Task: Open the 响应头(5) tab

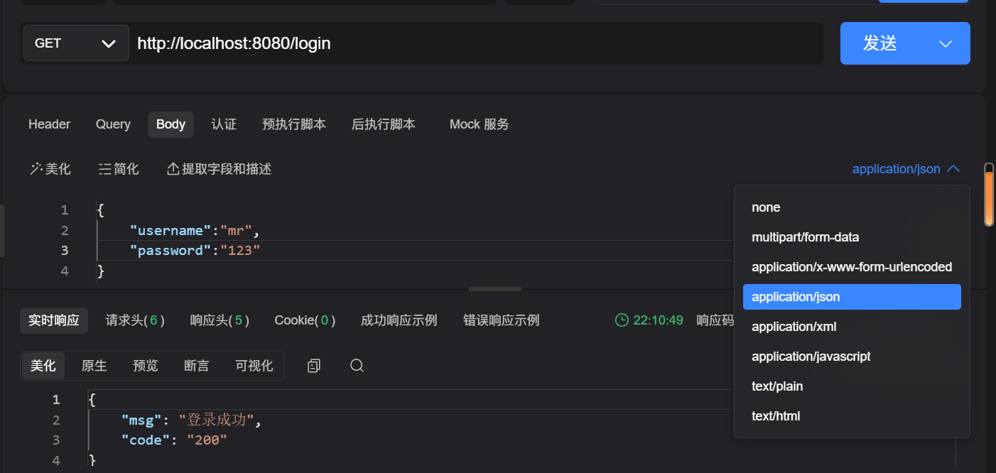Action: [220, 320]
